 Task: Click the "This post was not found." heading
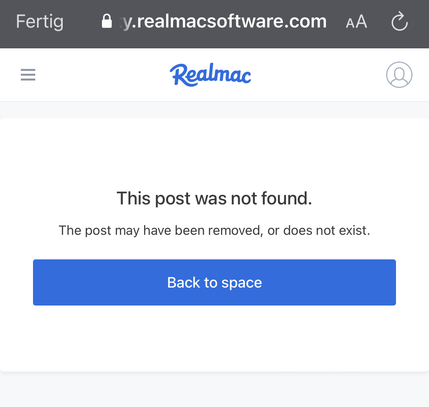214,198
